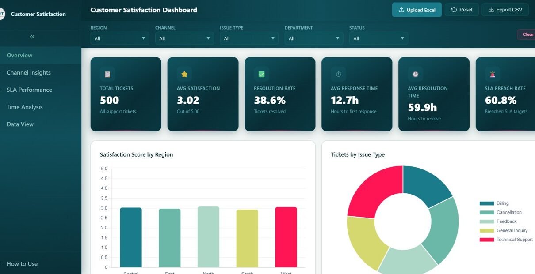Click the star icon on Avg Satisfaction card

[184, 74]
